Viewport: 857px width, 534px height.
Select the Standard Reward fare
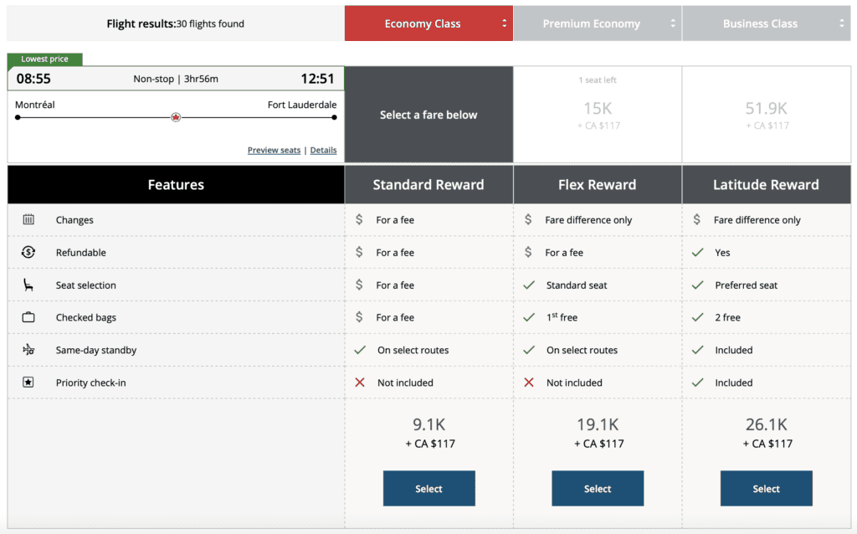pyautogui.click(x=428, y=488)
